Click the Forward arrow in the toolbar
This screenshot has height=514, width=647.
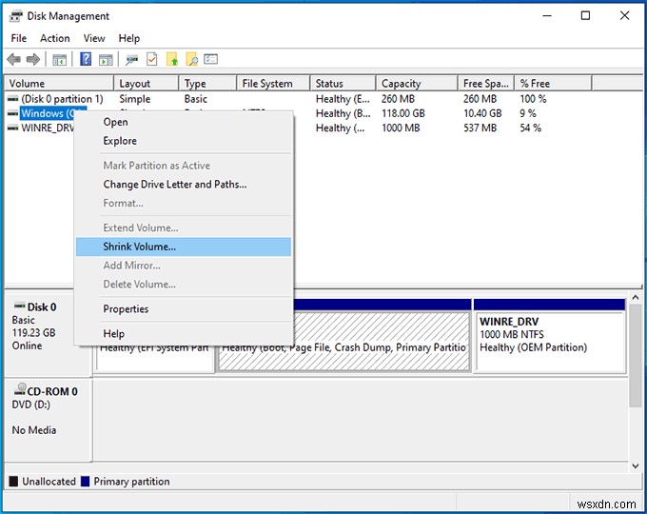point(33,59)
